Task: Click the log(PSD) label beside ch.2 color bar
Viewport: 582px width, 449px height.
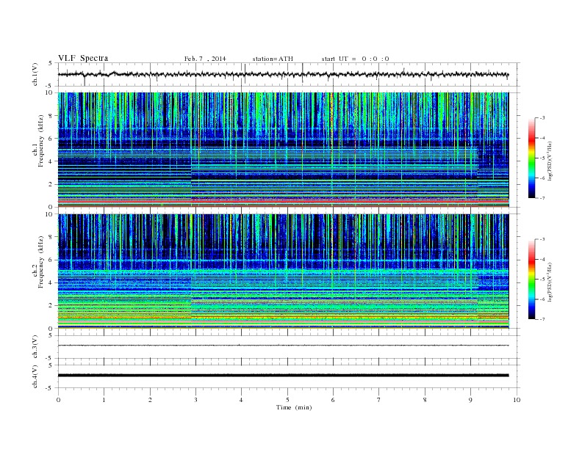Action: 550,282
